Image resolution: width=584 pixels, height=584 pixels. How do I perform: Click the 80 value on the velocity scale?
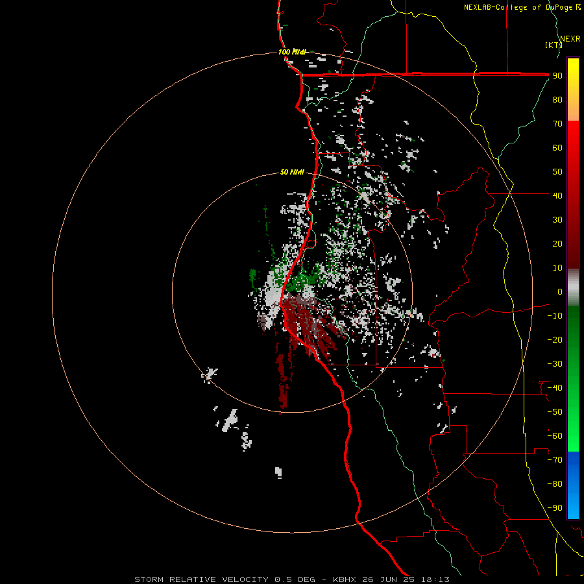pos(557,99)
